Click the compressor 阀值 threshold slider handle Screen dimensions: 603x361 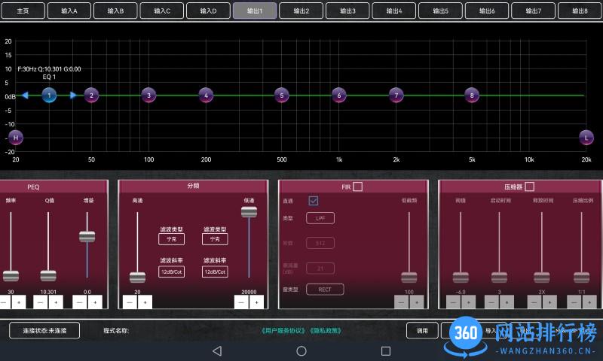pyautogui.click(x=461, y=277)
